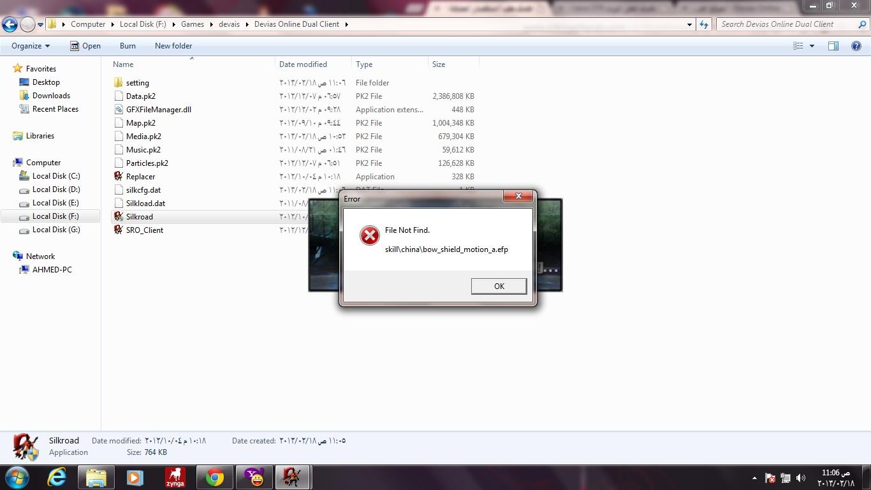Select the setting folder
The width and height of the screenshot is (871, 490).
coord(137,83)
